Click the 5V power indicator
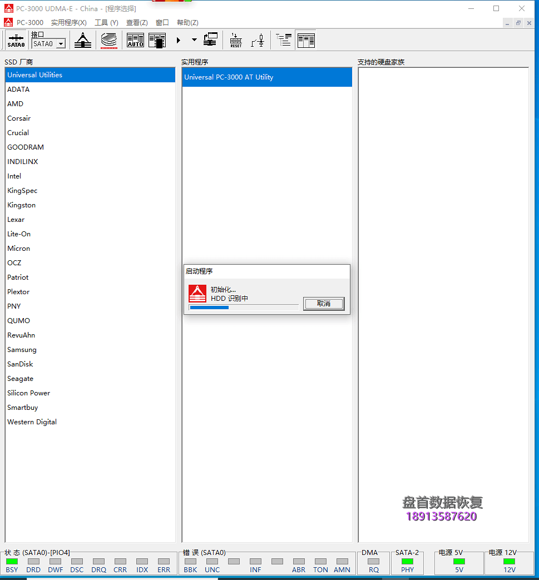The image size is (539, 580). click(459, 562)
